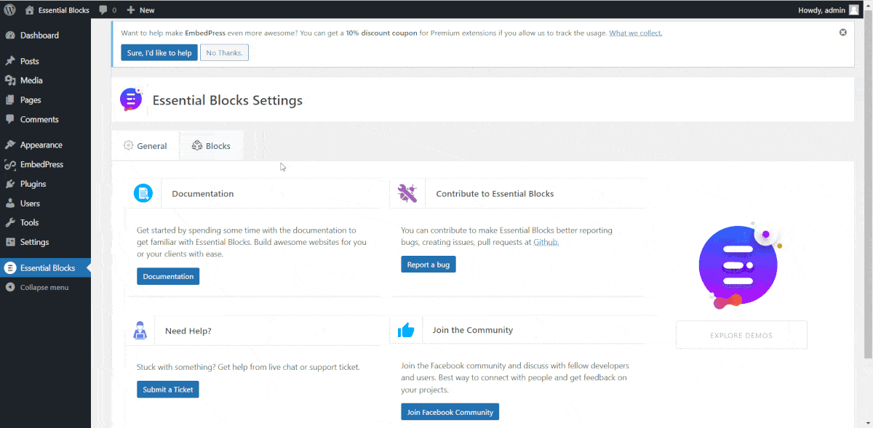Click the WordPress logo in admin bar
Image resolution: width=873 pixels, height=428 pixels.
point(9,9)
